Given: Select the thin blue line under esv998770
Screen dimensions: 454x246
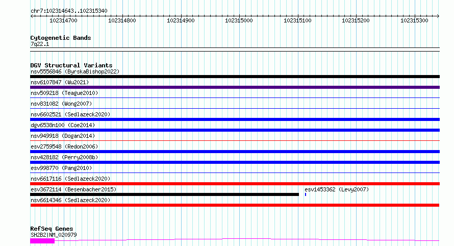Looking at the screenshot, I should pos(235,173).
